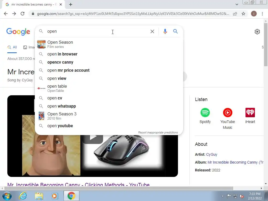The image size is (268, 201).
Task: Switch to the All results tab
Action: click(x=12, y=47)
